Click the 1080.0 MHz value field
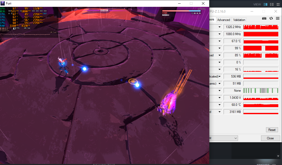The height and width of the screenshot is (165, 282). [x=233, y=34]
